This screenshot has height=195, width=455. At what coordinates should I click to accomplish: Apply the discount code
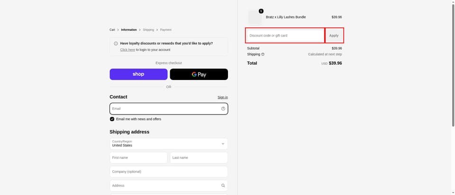tap(334, 35)
